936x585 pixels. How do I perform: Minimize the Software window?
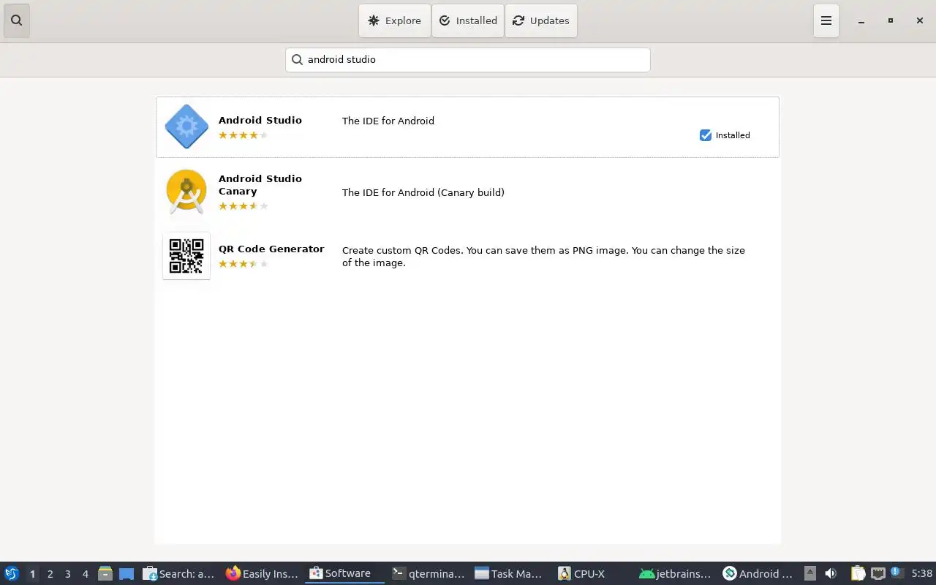coord(861,20)
